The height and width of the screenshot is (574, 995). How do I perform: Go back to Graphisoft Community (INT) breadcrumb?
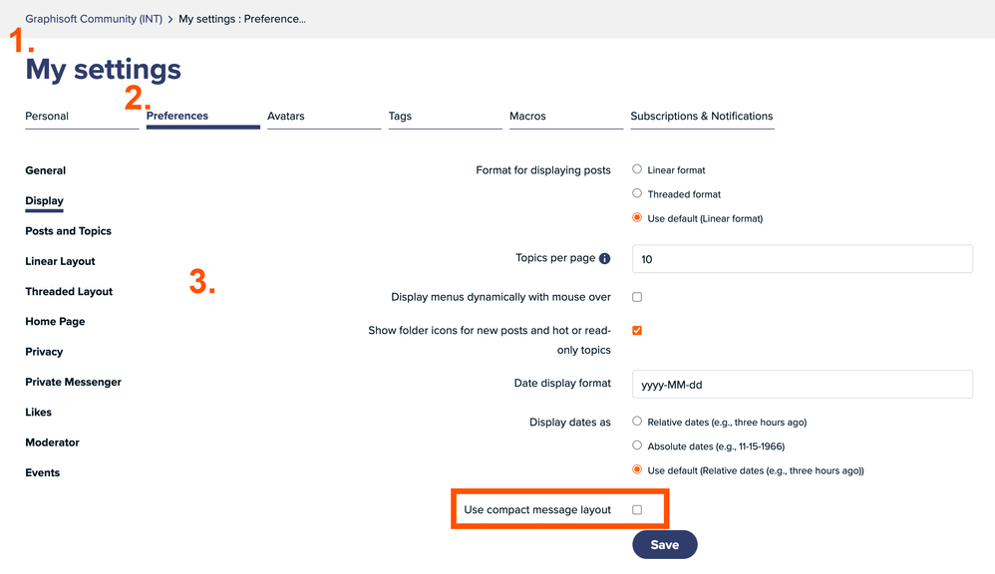pos(93,18)
